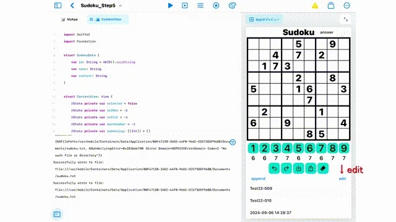
Task: Click the 'markNumber = -1' state line
Action: (103, 124)
